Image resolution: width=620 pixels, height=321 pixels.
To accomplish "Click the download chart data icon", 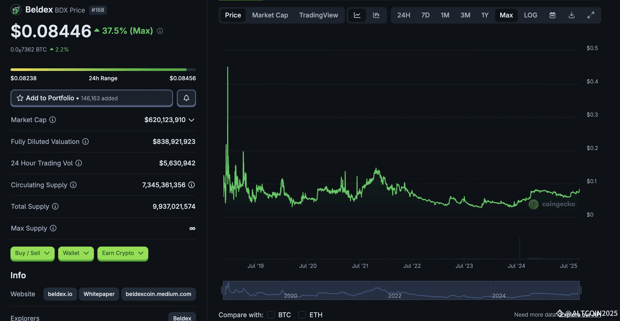I will [x=571, y=15].
